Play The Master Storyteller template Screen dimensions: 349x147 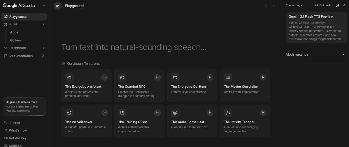(x=263, y=77)
